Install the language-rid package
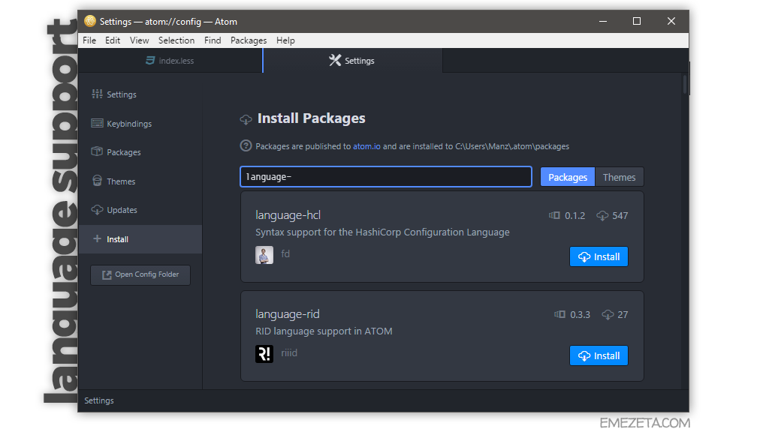The height and width of the screenshot is (438, 769). [x=599, y=355]
